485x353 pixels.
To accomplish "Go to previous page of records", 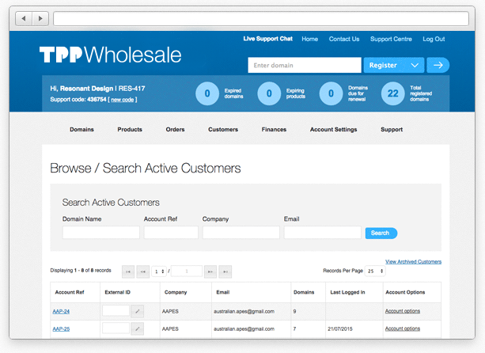I will click(142, 271).
